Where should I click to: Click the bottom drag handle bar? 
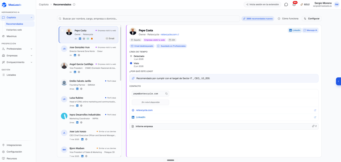[170, 160]
